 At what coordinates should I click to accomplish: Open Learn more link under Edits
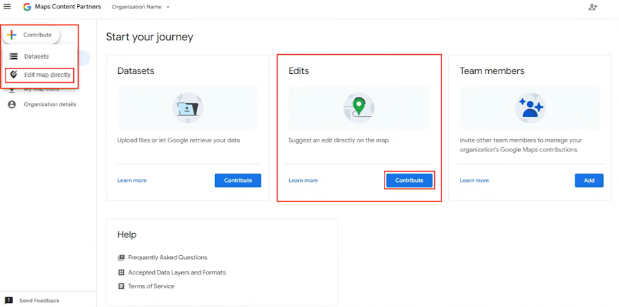303,180
